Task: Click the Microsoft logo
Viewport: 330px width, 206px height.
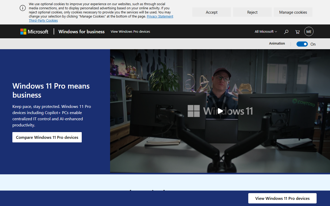Action: (x=34, y=31)
